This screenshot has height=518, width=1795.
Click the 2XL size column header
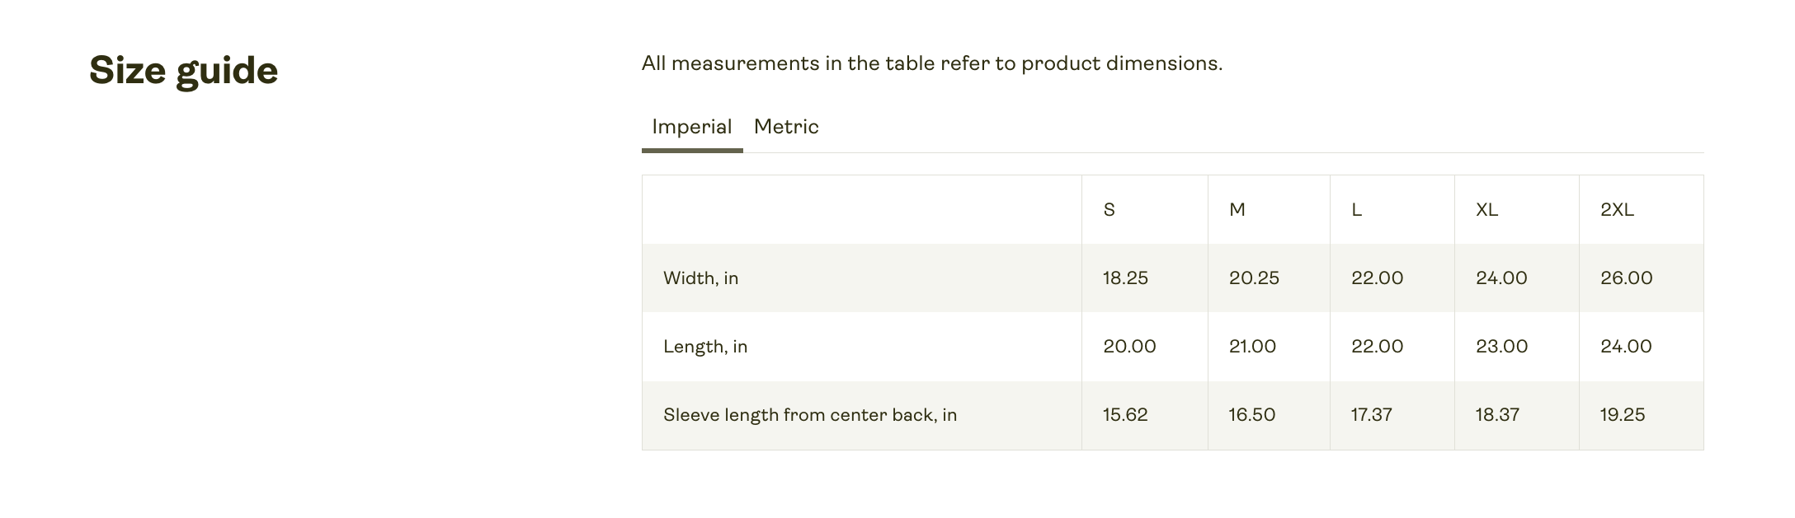1617,210
